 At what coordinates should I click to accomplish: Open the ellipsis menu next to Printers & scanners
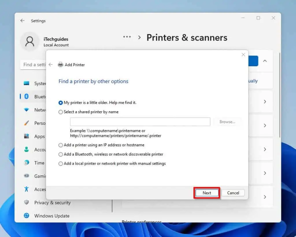coord(127,37)
